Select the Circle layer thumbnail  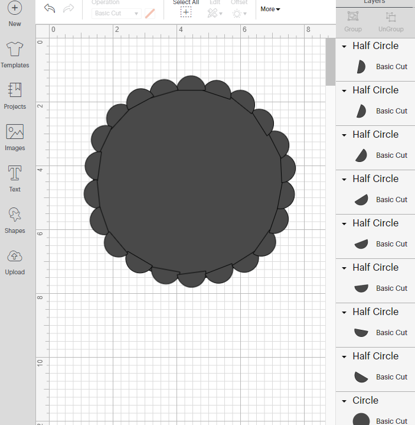pos(361,419)
